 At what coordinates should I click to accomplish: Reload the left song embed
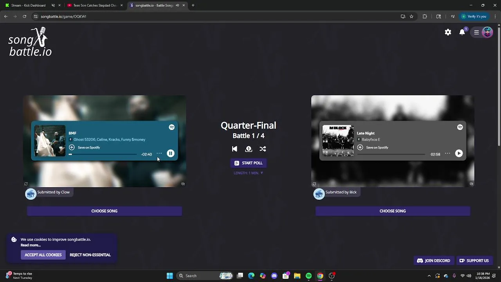(x=26, y=184)
